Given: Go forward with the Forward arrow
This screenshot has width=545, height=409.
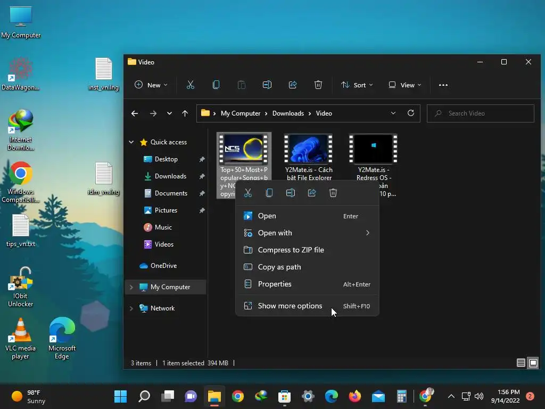Looking at the screenshot, I should pos(153,113).
